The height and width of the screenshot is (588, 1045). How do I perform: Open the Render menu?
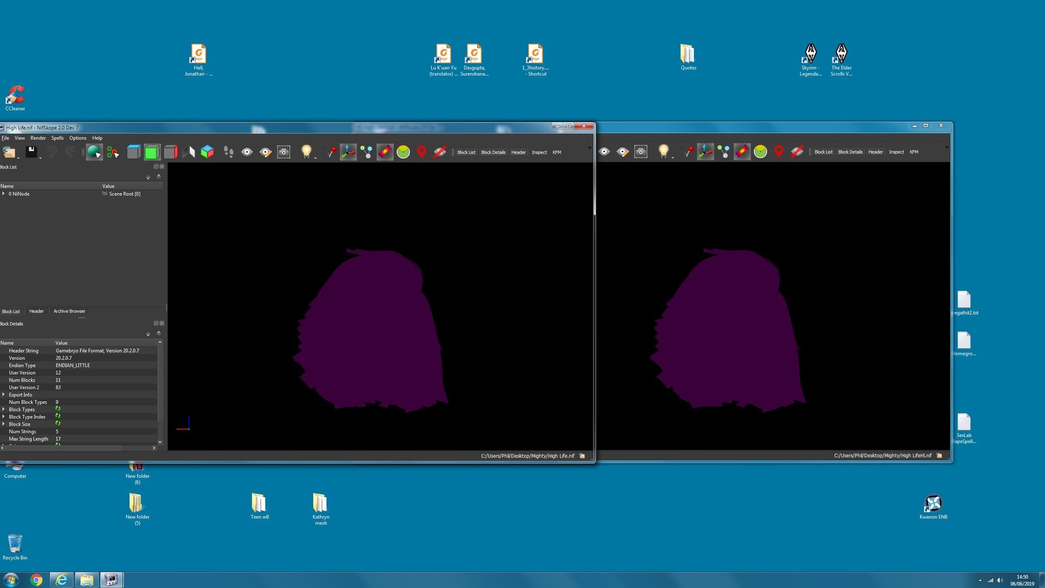click(38, 138)
